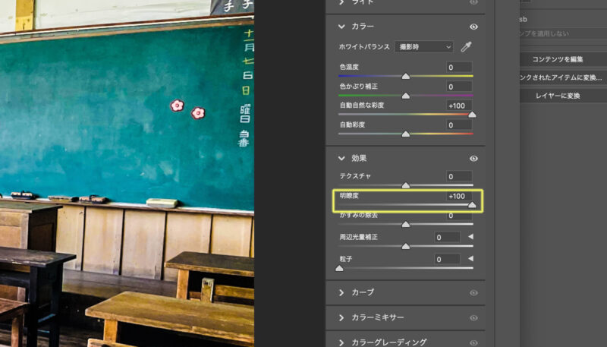Click the コンテンツを編集 button
607x347 pixels.
pos(563,59)
